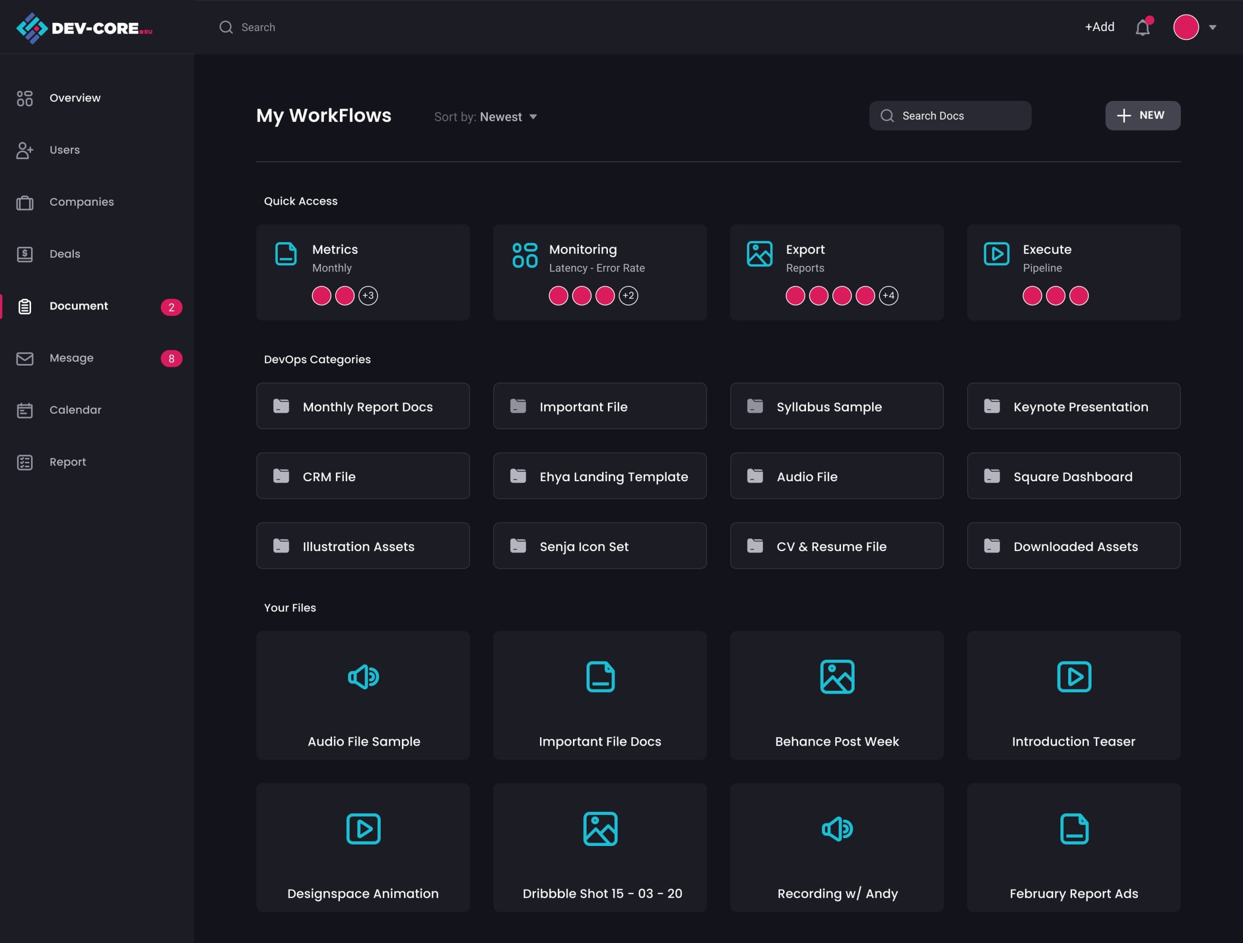Click the pink user avatar in header
1243x943 pixels.
[1186, 28]
